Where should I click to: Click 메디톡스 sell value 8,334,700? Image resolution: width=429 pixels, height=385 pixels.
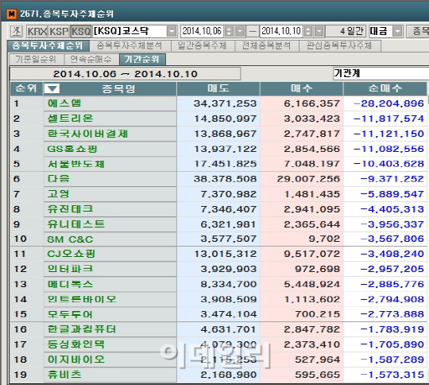coord(229,284)
